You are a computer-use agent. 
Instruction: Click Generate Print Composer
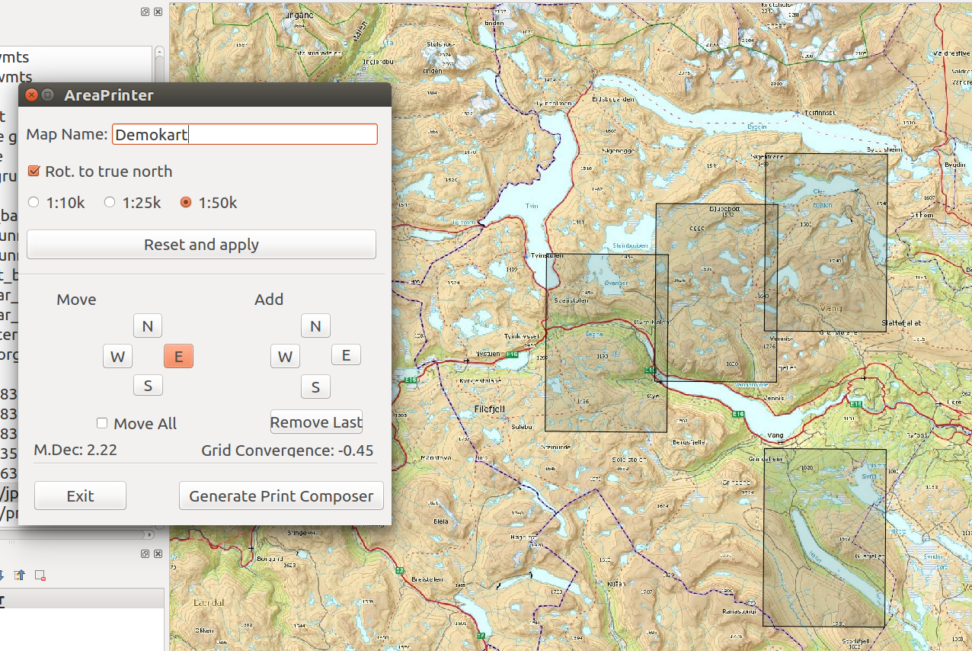coord(281,496)
